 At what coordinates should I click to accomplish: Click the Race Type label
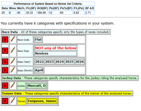[25, 51]
